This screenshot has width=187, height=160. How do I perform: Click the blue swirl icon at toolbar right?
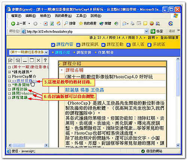coord(171,23)
